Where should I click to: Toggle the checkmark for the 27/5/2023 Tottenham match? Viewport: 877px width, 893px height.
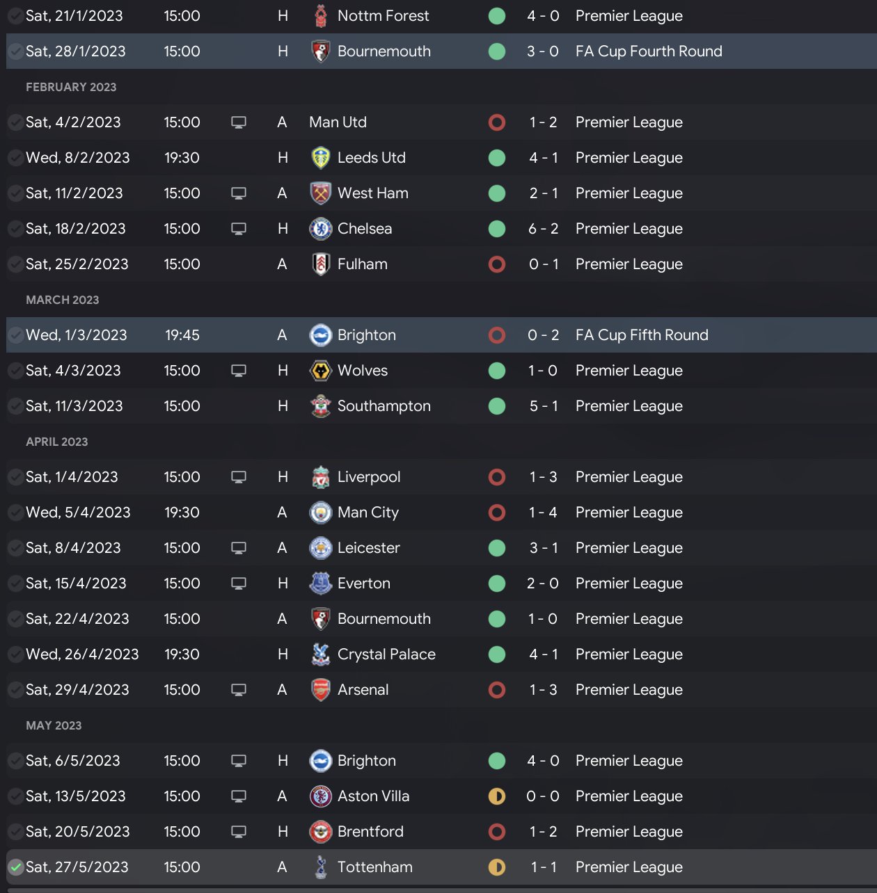coord(15,867)
